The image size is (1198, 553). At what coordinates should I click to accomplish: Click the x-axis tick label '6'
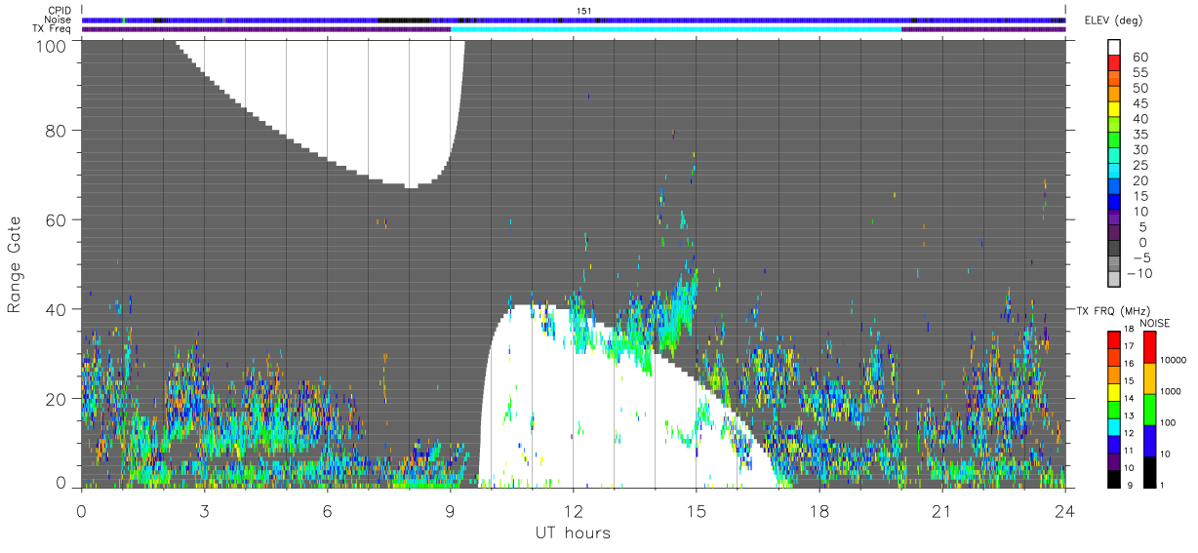pos(327,511)
